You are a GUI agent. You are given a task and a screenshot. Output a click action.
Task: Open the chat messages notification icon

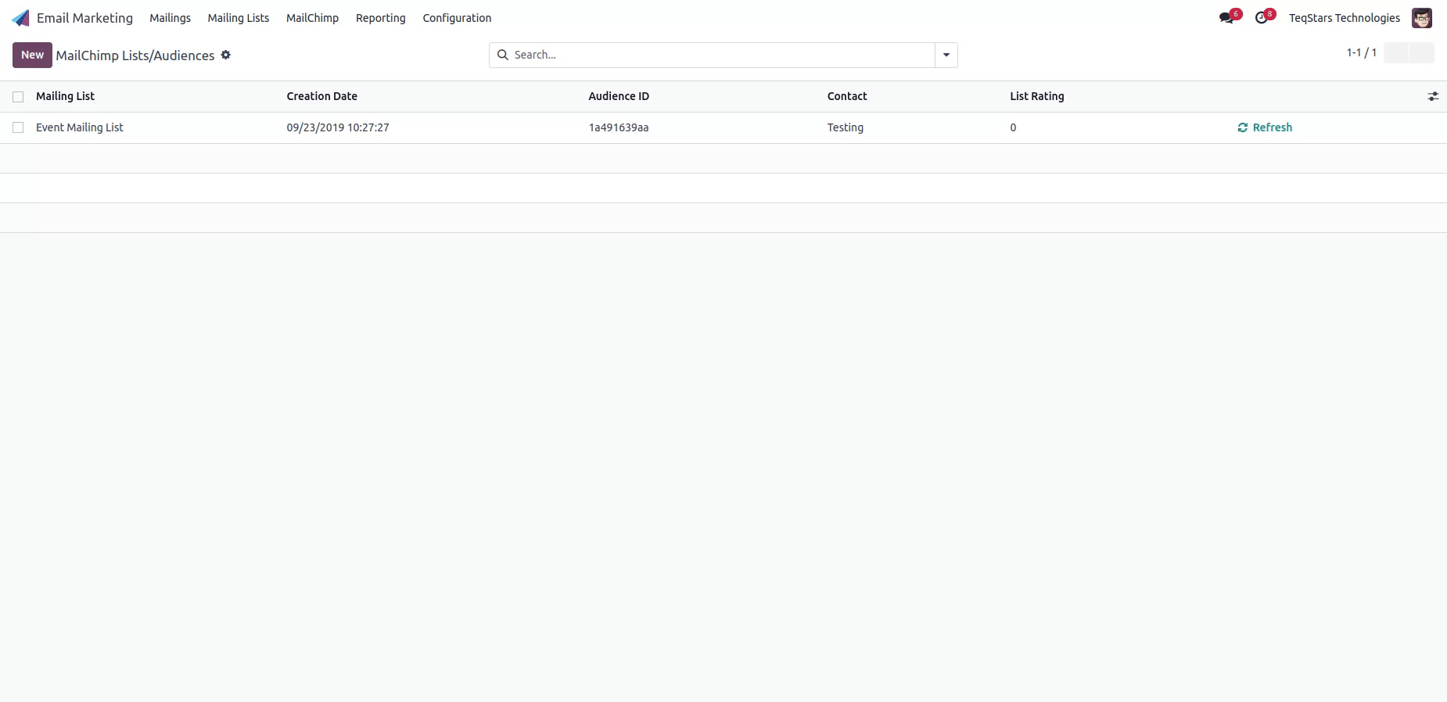point(1226,18)
